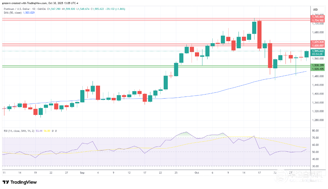The width and height of the screenshot is (328, 189).
Task: Click the 'Sep' label on the time axis
Action: 82,173
